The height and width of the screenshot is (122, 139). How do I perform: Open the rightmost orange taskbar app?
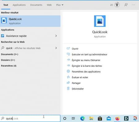tap(135, 118)
